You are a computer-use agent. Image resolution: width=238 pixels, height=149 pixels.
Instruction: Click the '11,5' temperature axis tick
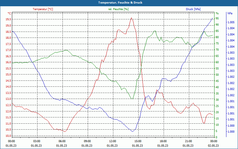tap(8, 117)
